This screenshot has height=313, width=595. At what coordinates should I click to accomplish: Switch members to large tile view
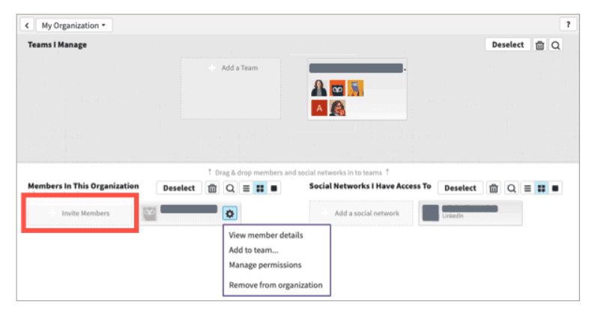click(274, 188)
